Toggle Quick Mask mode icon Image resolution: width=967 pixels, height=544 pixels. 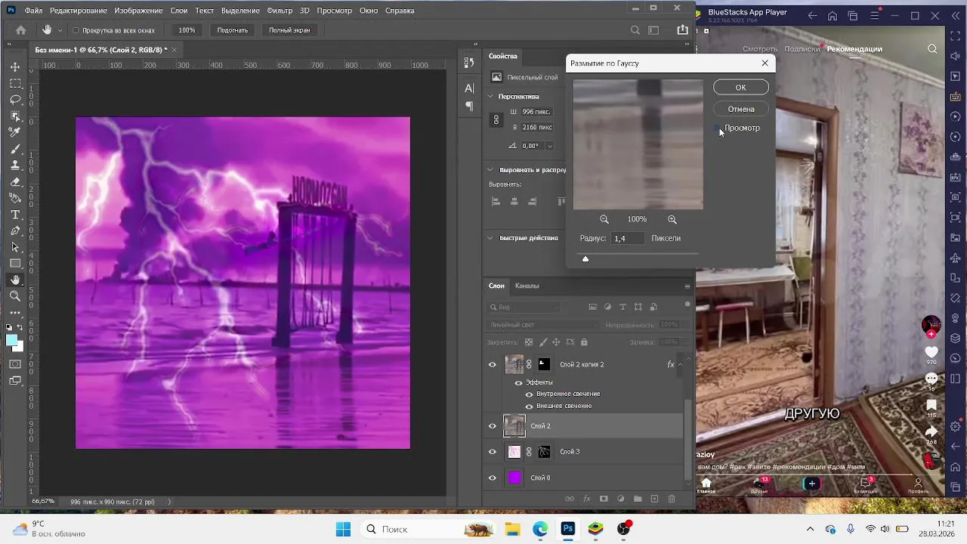(x=15, y=364)
